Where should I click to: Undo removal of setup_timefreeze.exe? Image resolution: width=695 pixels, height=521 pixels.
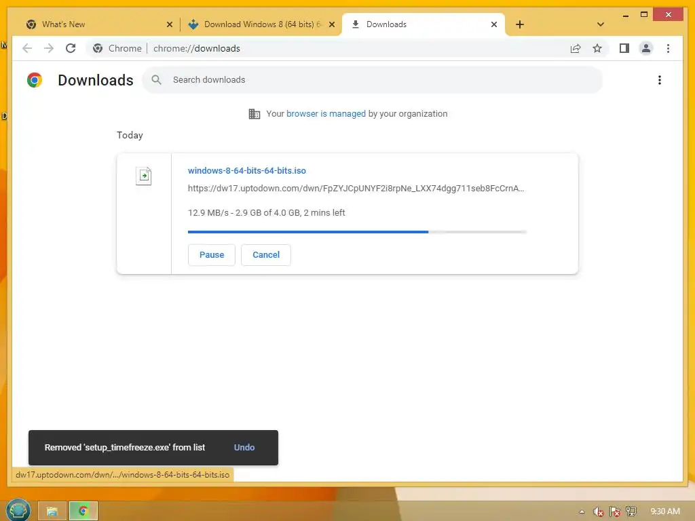pos(244,448)
